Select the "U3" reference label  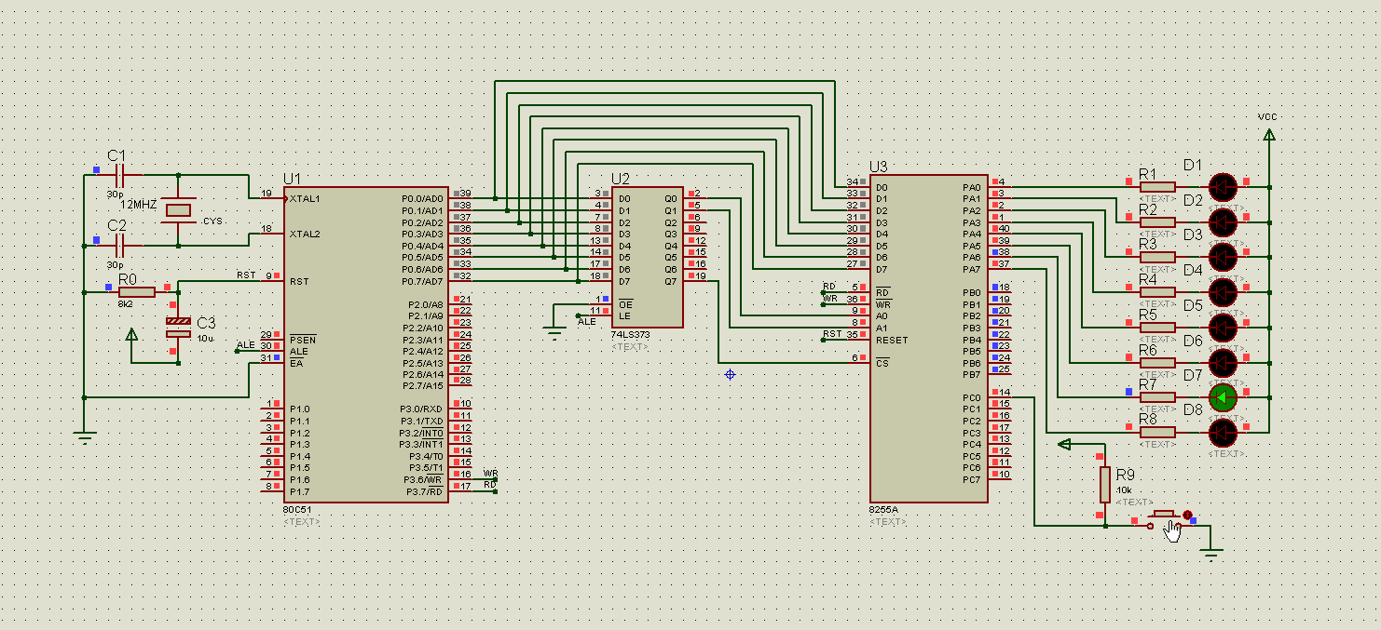point(879,167)
